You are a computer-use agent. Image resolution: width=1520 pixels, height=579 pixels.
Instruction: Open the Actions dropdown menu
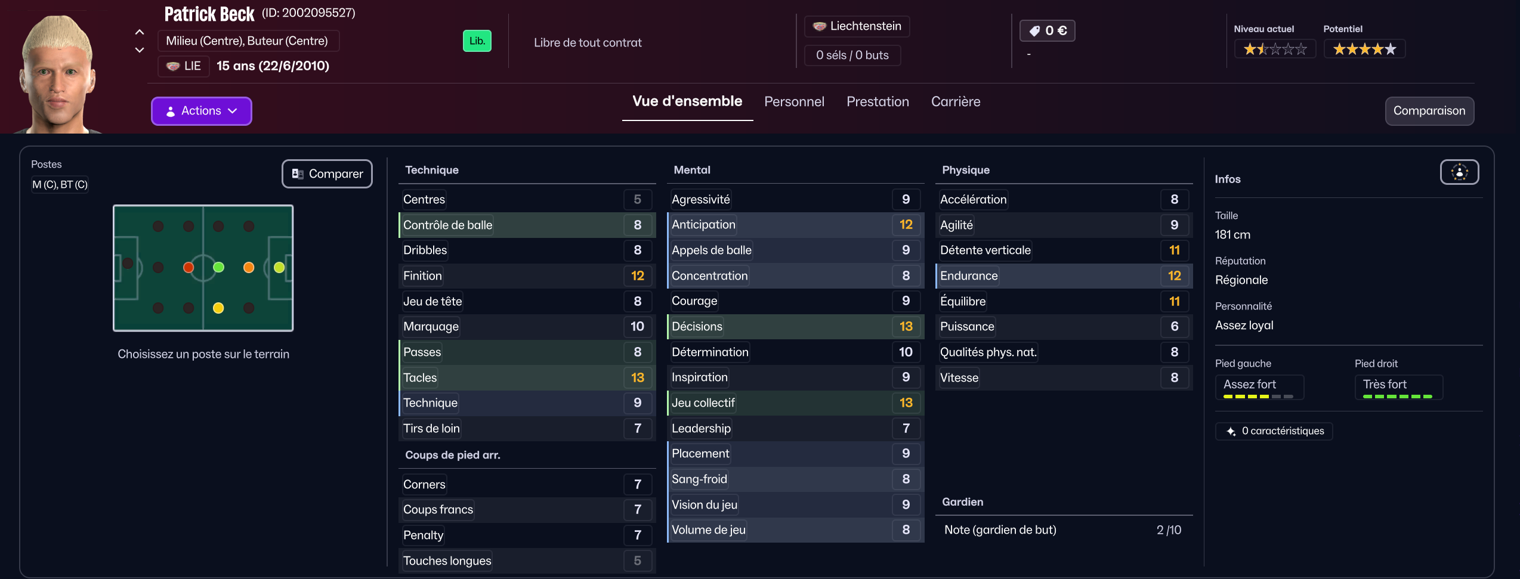click(x=202, y=111)
